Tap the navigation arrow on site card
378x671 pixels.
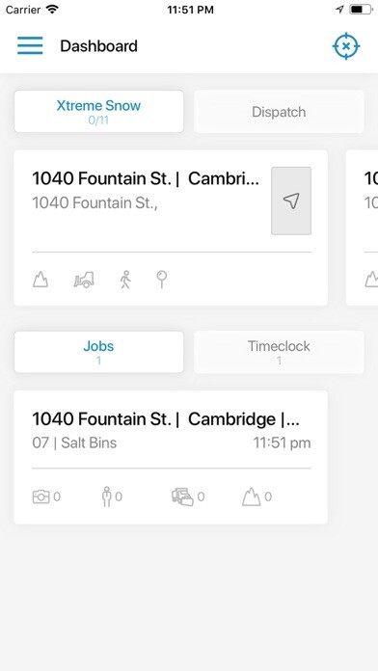[x=291, y=201]
